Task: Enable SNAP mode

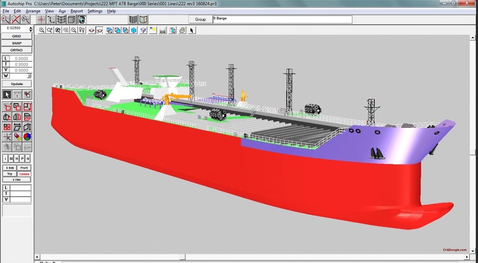Action: [17, 43]
